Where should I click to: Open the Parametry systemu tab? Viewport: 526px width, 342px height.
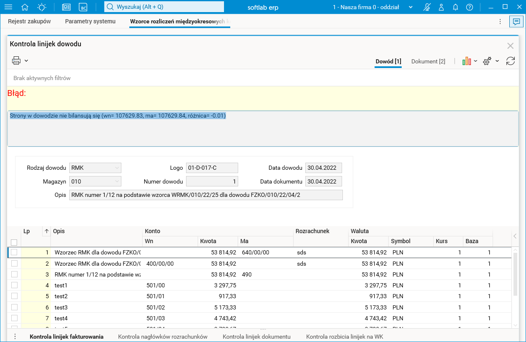click(90, 21)
